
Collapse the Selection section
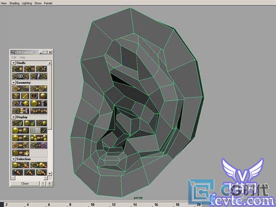[14, 159]
